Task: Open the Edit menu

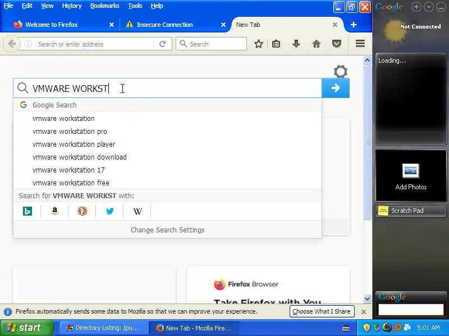Action: pos(27,6)
